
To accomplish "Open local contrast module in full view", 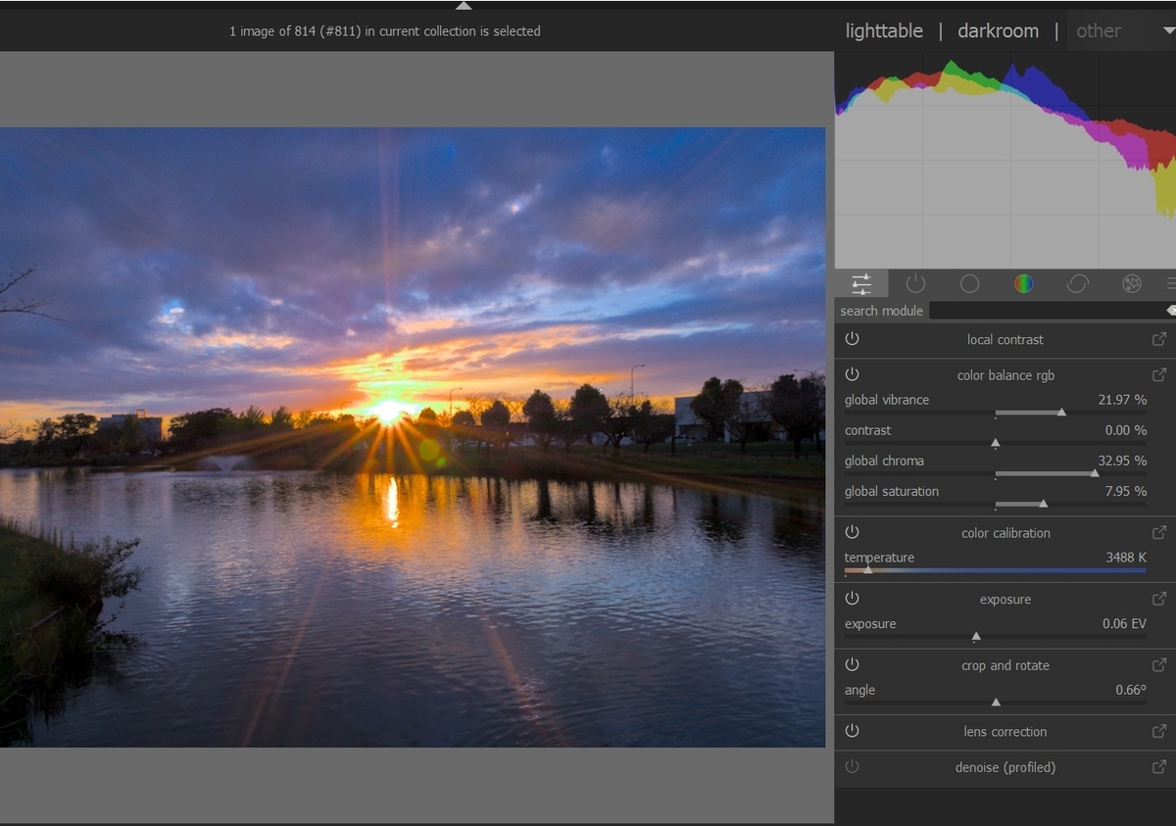I will (1159, 339).
